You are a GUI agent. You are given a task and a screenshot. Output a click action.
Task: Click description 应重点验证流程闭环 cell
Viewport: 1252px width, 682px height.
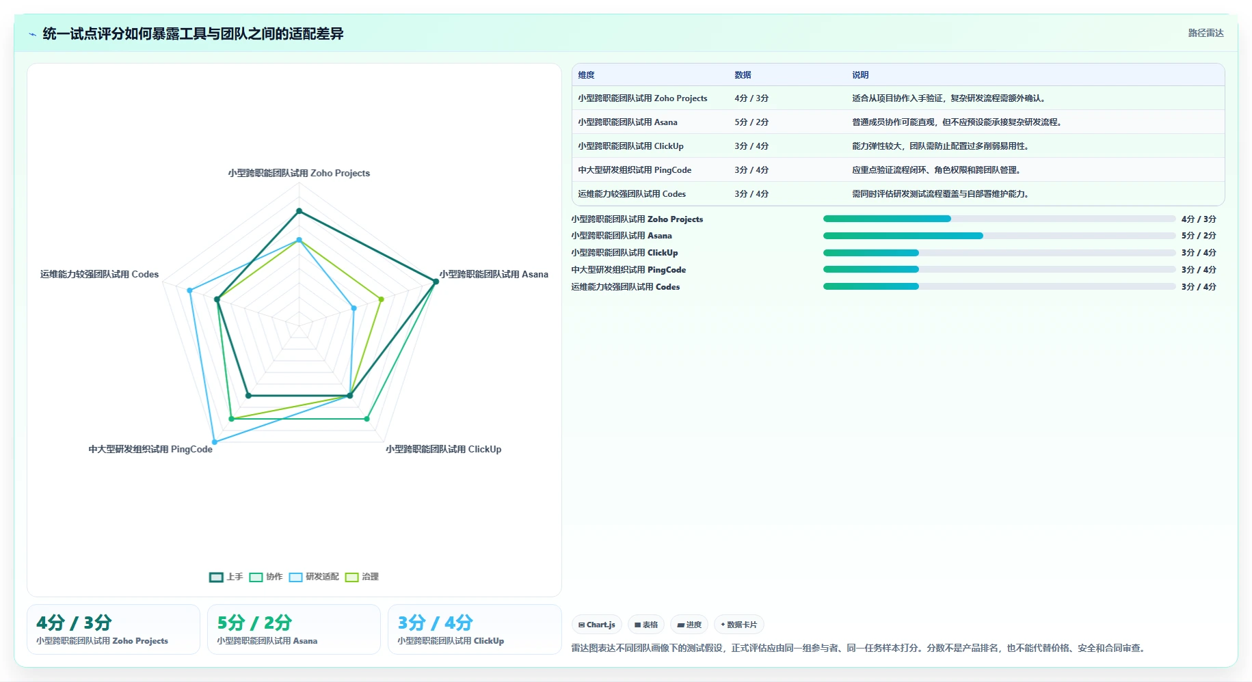(937, 170)
